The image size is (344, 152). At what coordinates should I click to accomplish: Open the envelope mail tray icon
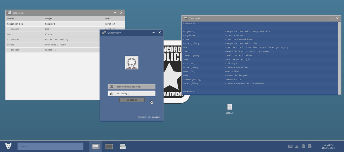290,146
